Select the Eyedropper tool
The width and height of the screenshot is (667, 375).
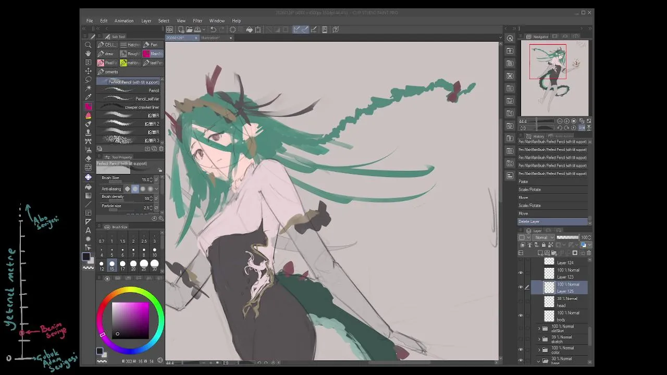click(88, 97)
